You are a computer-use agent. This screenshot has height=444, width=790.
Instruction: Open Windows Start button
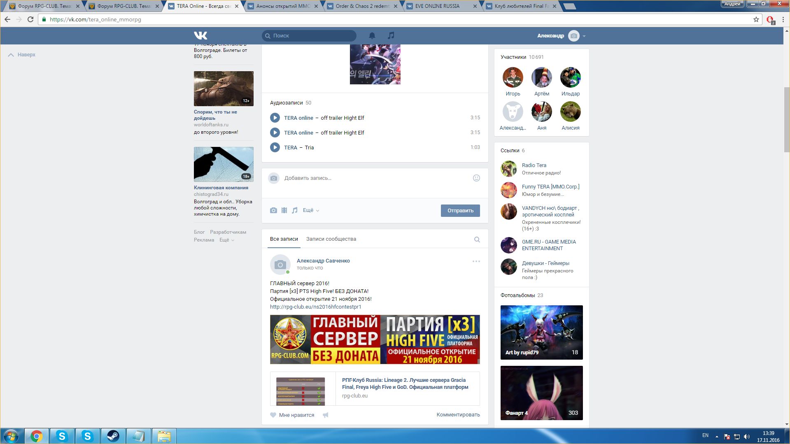(11, 436)
